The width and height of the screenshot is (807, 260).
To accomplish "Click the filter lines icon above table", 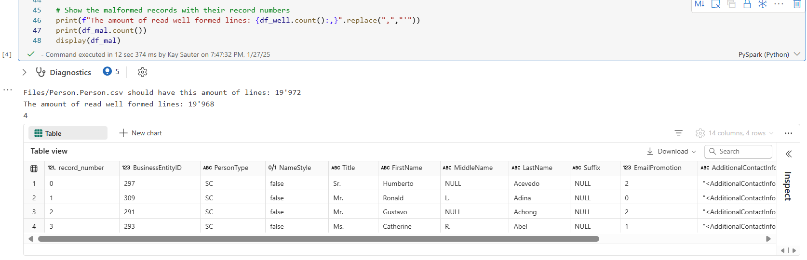I will (x=678, y=133).
